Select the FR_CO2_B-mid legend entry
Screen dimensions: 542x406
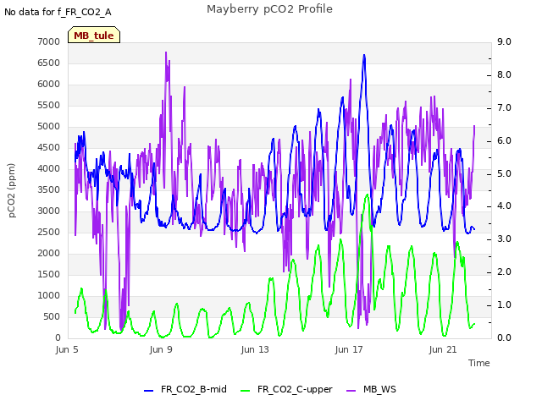(185, 389)
